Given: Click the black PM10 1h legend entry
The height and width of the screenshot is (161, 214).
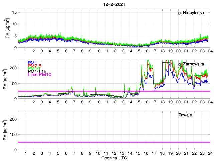Looking at the screenshot, I should click(x=36, y=71).
